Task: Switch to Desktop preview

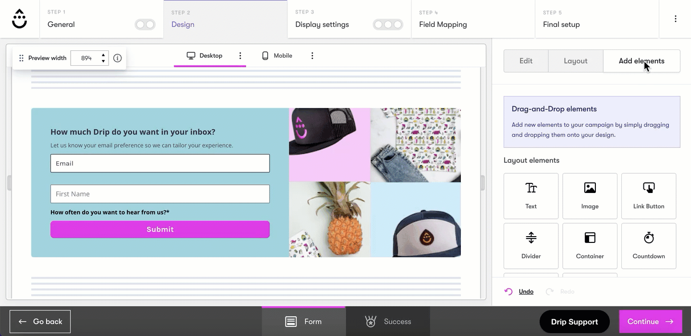Action: (x=204, y=56)
